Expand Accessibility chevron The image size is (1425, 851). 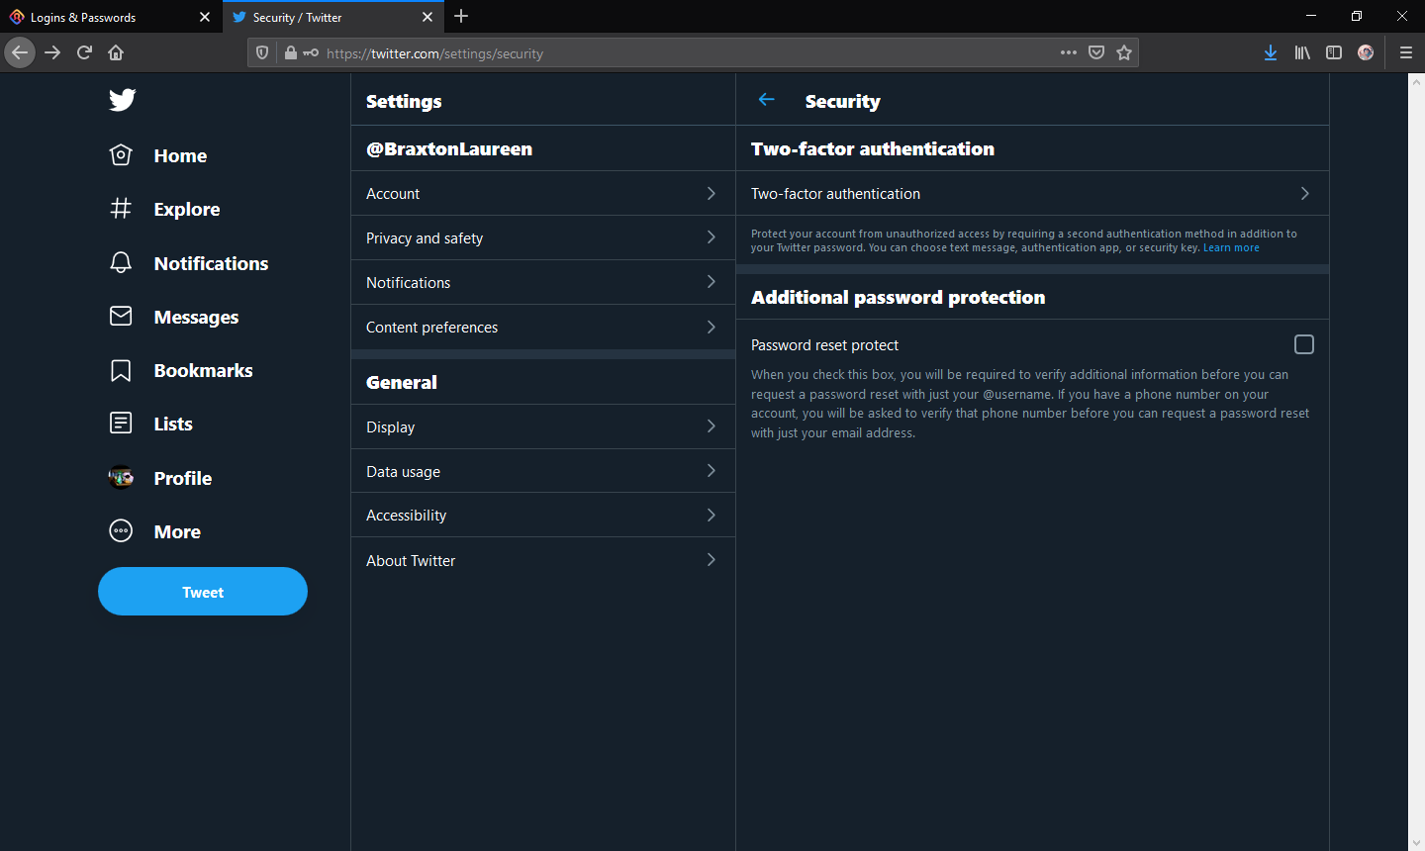tap(711, 516)
